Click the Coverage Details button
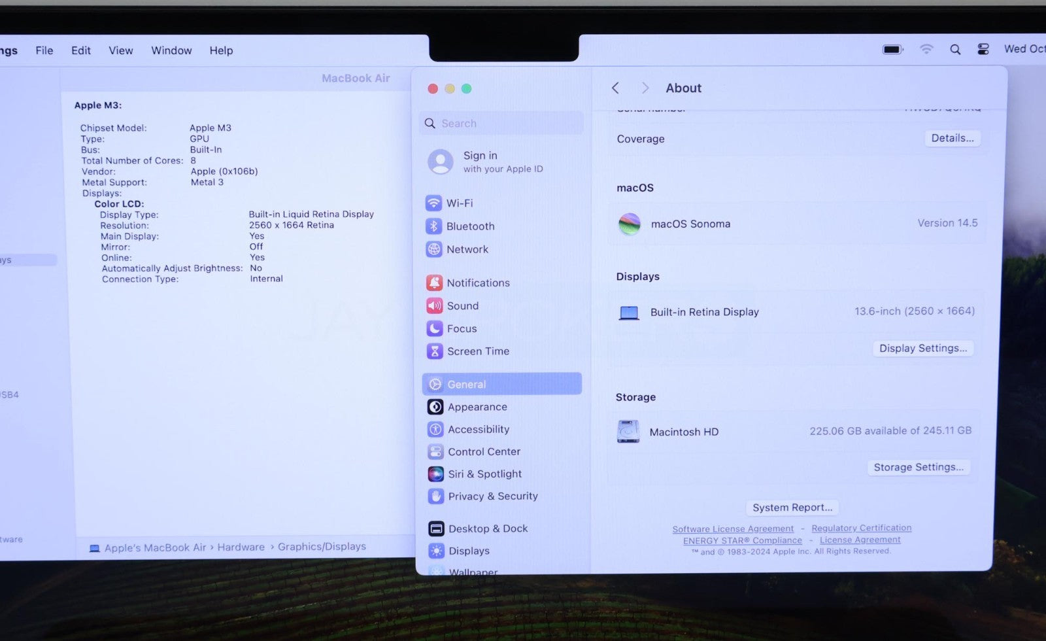The image size is (1046, 641). (x=952, y=138)
